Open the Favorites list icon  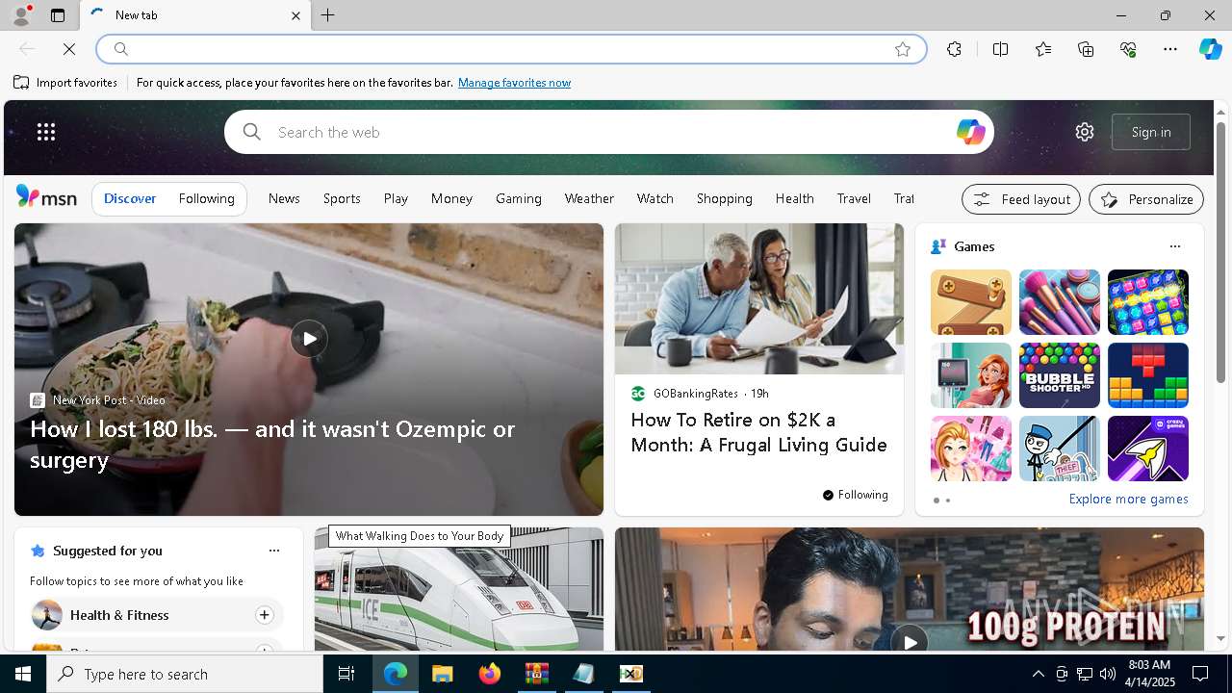pyautogui.click(x=1043, y=49)
